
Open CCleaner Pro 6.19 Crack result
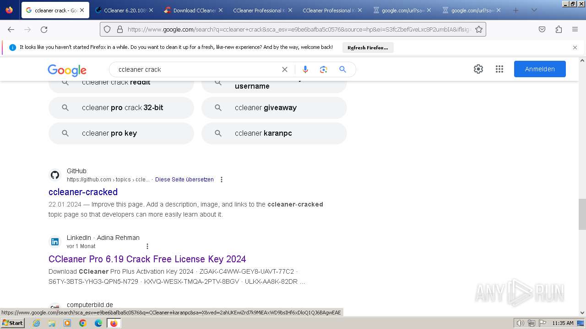click(x=147, y=259)
